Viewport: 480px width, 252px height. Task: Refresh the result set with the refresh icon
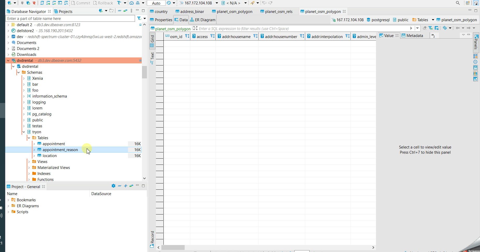coord(445,28)
